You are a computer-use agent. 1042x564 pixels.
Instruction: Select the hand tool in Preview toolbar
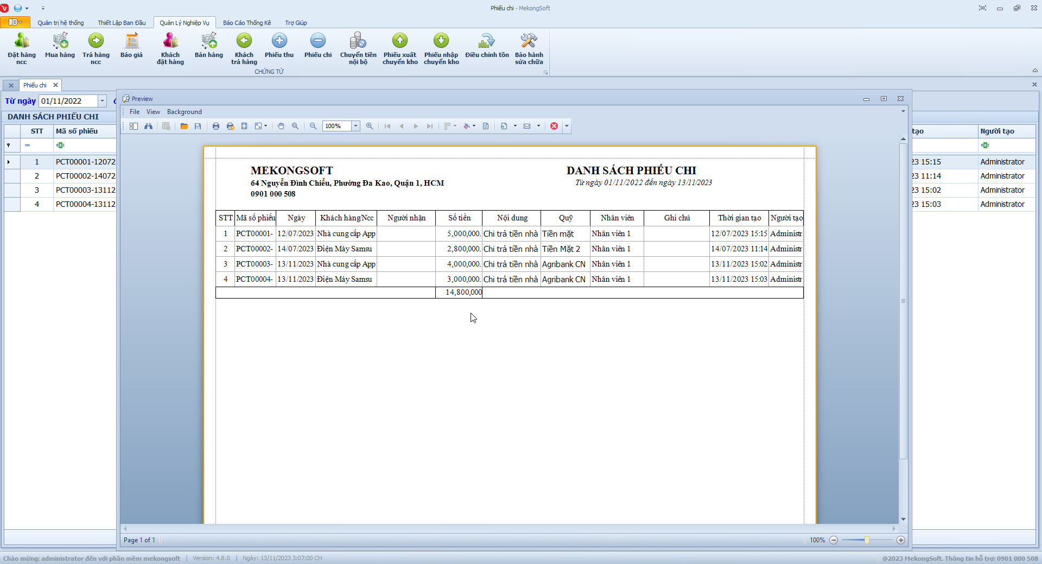pos(281,126)
